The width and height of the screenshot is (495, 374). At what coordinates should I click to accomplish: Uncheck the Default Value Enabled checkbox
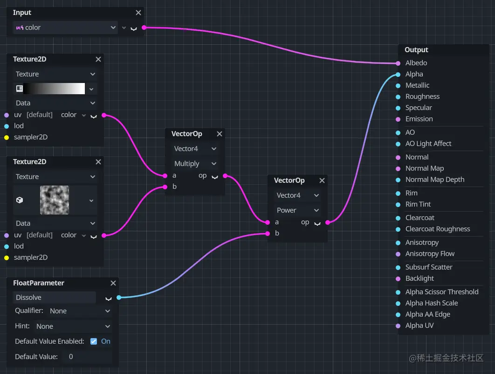click(93, 341)
